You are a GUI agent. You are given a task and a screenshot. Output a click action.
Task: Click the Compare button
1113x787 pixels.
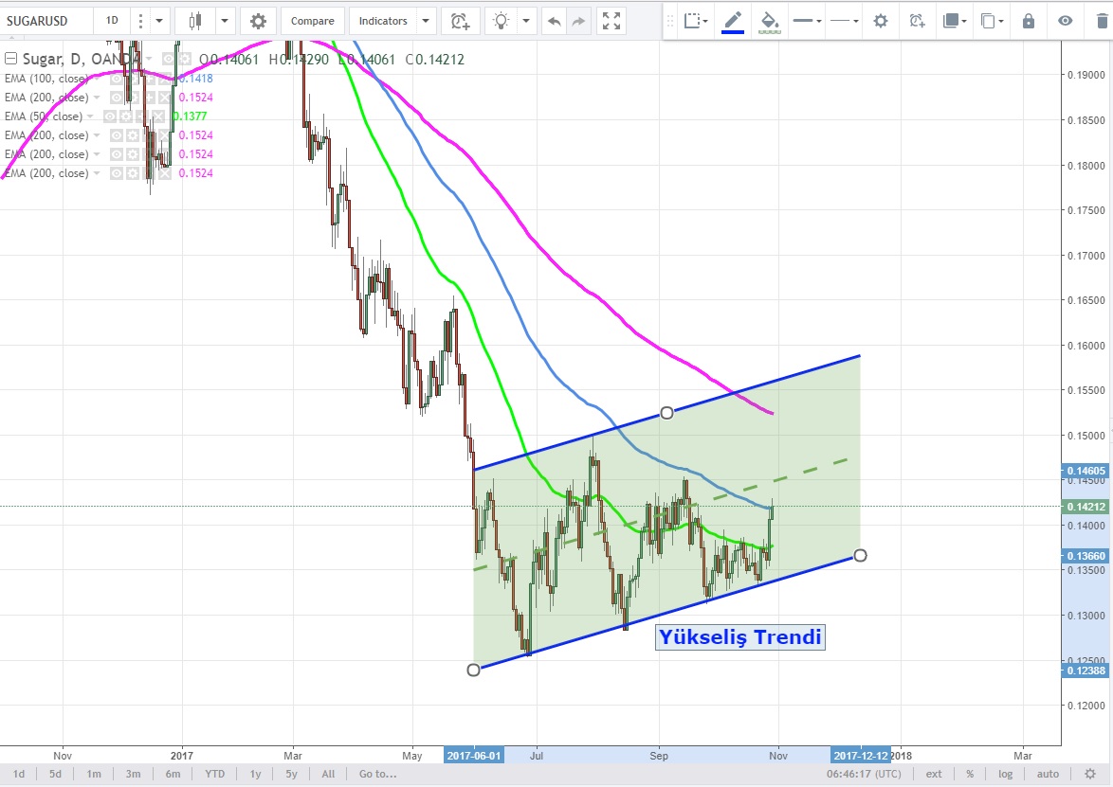click(x=312, y=21)
